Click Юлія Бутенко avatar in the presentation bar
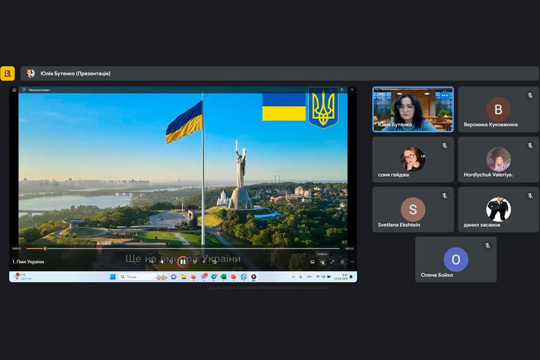The image size is (540, 360). click(x=31, y=73)
